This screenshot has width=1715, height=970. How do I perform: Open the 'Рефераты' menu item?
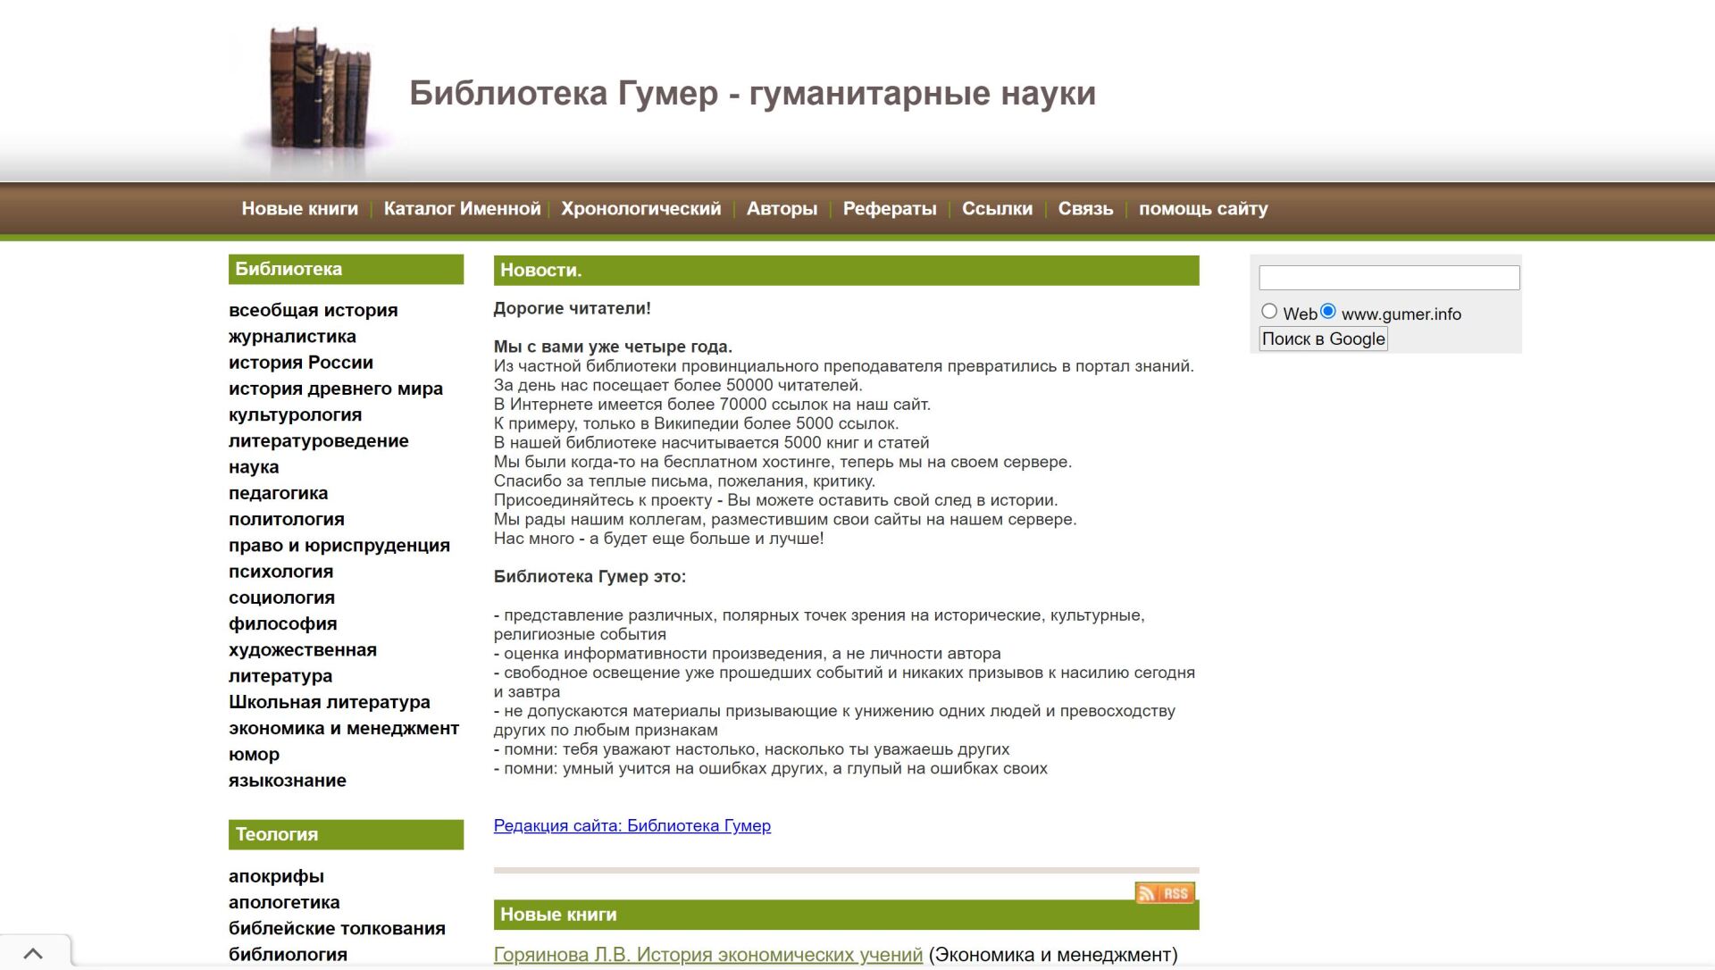pyautogui.click(x=890, y=209)
